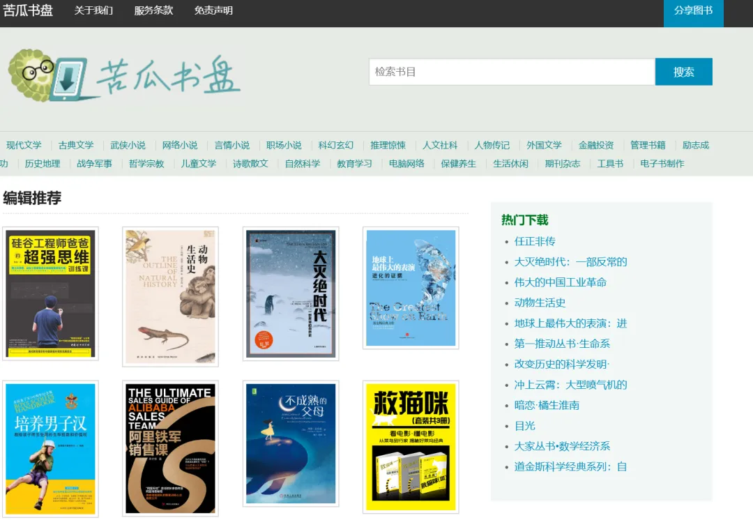Open 伟大的中国工业革命 link
The image size is (753, 520).
tap(561, 282)
